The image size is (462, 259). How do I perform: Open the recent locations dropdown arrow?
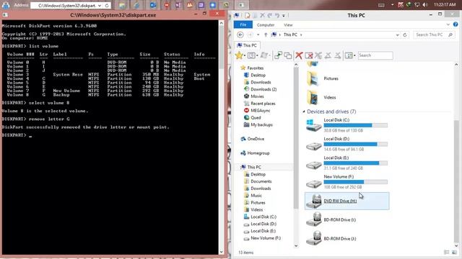coord(258,35)
